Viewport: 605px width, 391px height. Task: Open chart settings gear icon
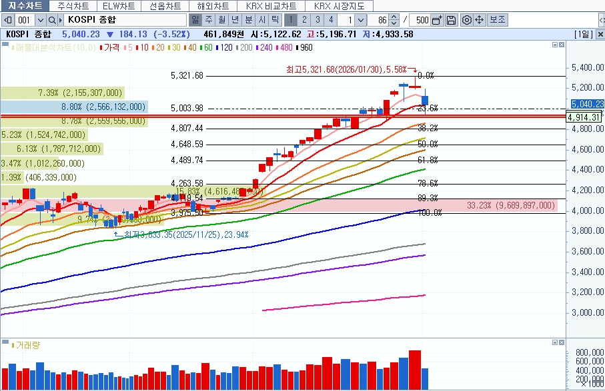click(467, 20)
